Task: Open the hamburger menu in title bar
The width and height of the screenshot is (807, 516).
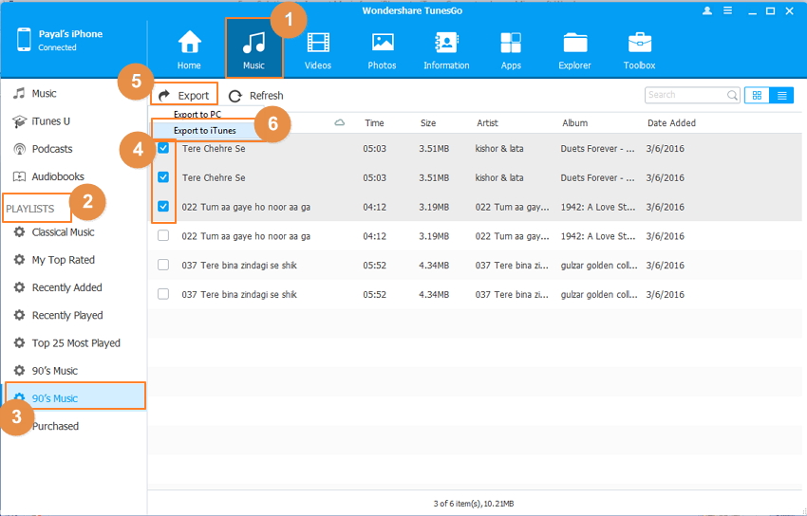Action: pyautogui.click(x=728, y=10)
